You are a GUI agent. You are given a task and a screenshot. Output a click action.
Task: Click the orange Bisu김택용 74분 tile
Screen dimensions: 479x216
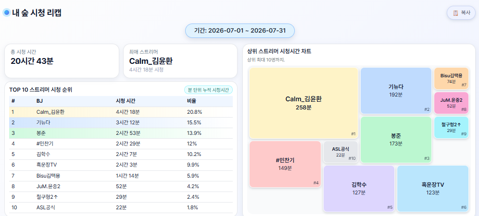point(451,79)
